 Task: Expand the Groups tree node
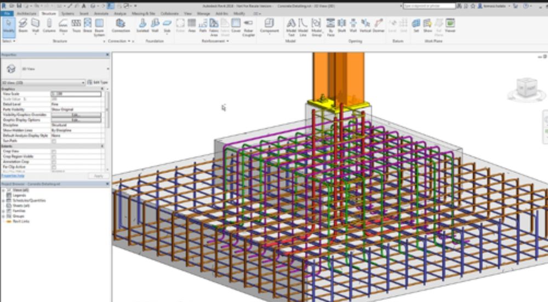pos(3,216)
